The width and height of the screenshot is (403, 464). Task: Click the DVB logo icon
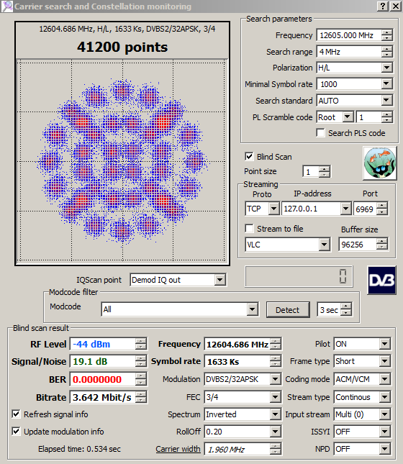click(381, 281)
